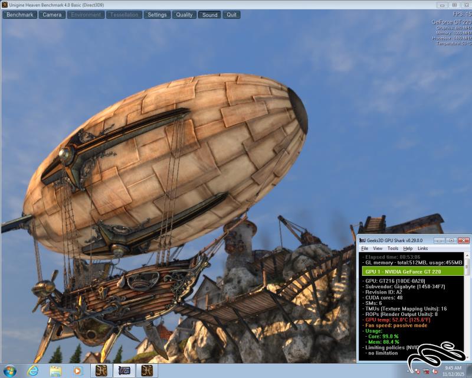This screenshot has width=472, height=378.
Task: Open the Windows Start menu
Action: (10, 370)
